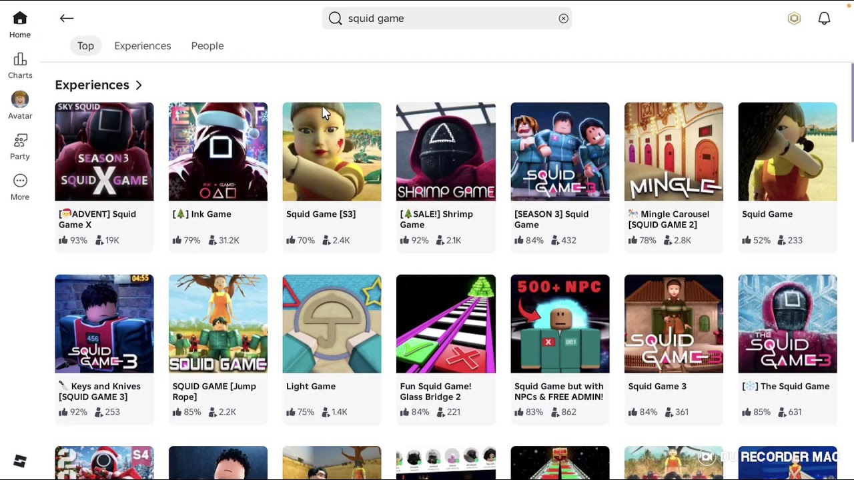This screenshot has height=480, width=854.
Task: Click '85%' rating under SQUID GAME [Jump Rope]
Action: pos(192,413)
